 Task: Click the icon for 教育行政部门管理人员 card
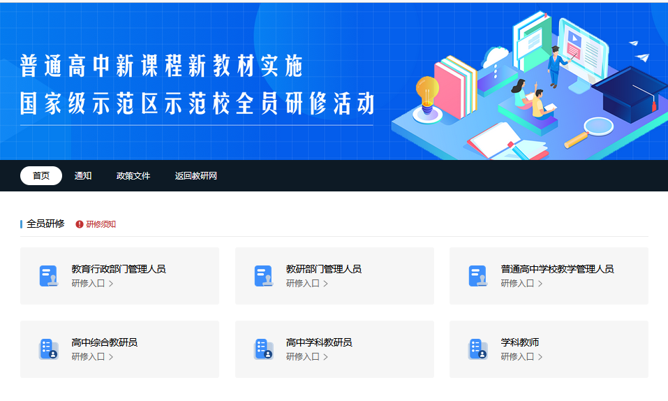[49, 276]
